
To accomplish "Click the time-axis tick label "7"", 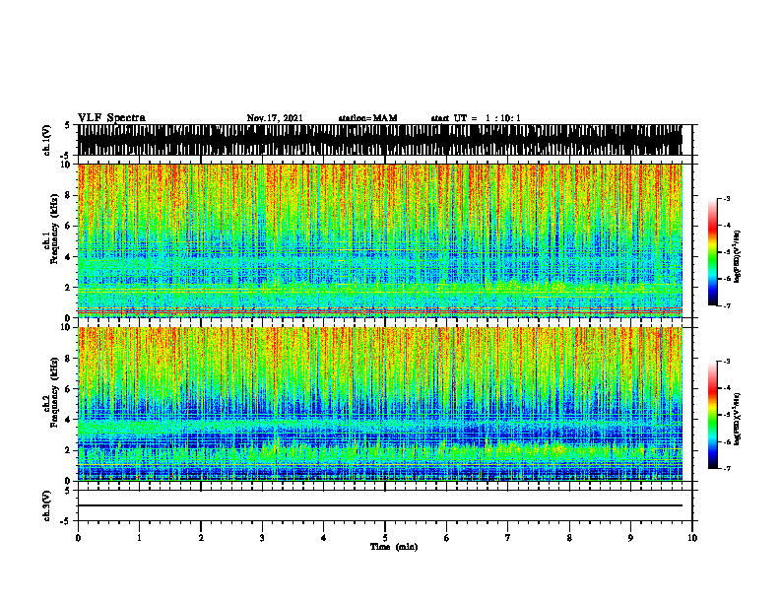I will coord(508,538).
